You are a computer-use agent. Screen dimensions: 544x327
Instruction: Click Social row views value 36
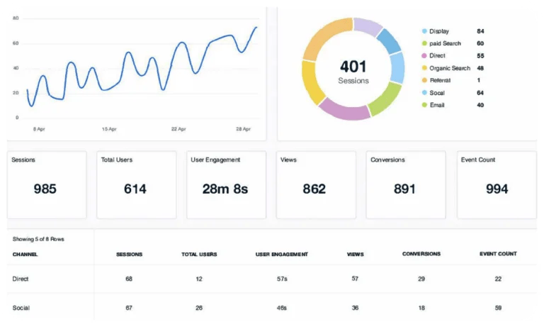(x=356, y=308)
